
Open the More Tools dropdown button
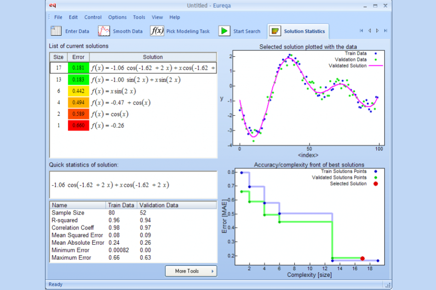pos(191,271)
